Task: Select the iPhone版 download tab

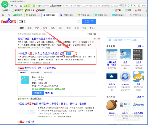Action: click(x=48, y=73)
